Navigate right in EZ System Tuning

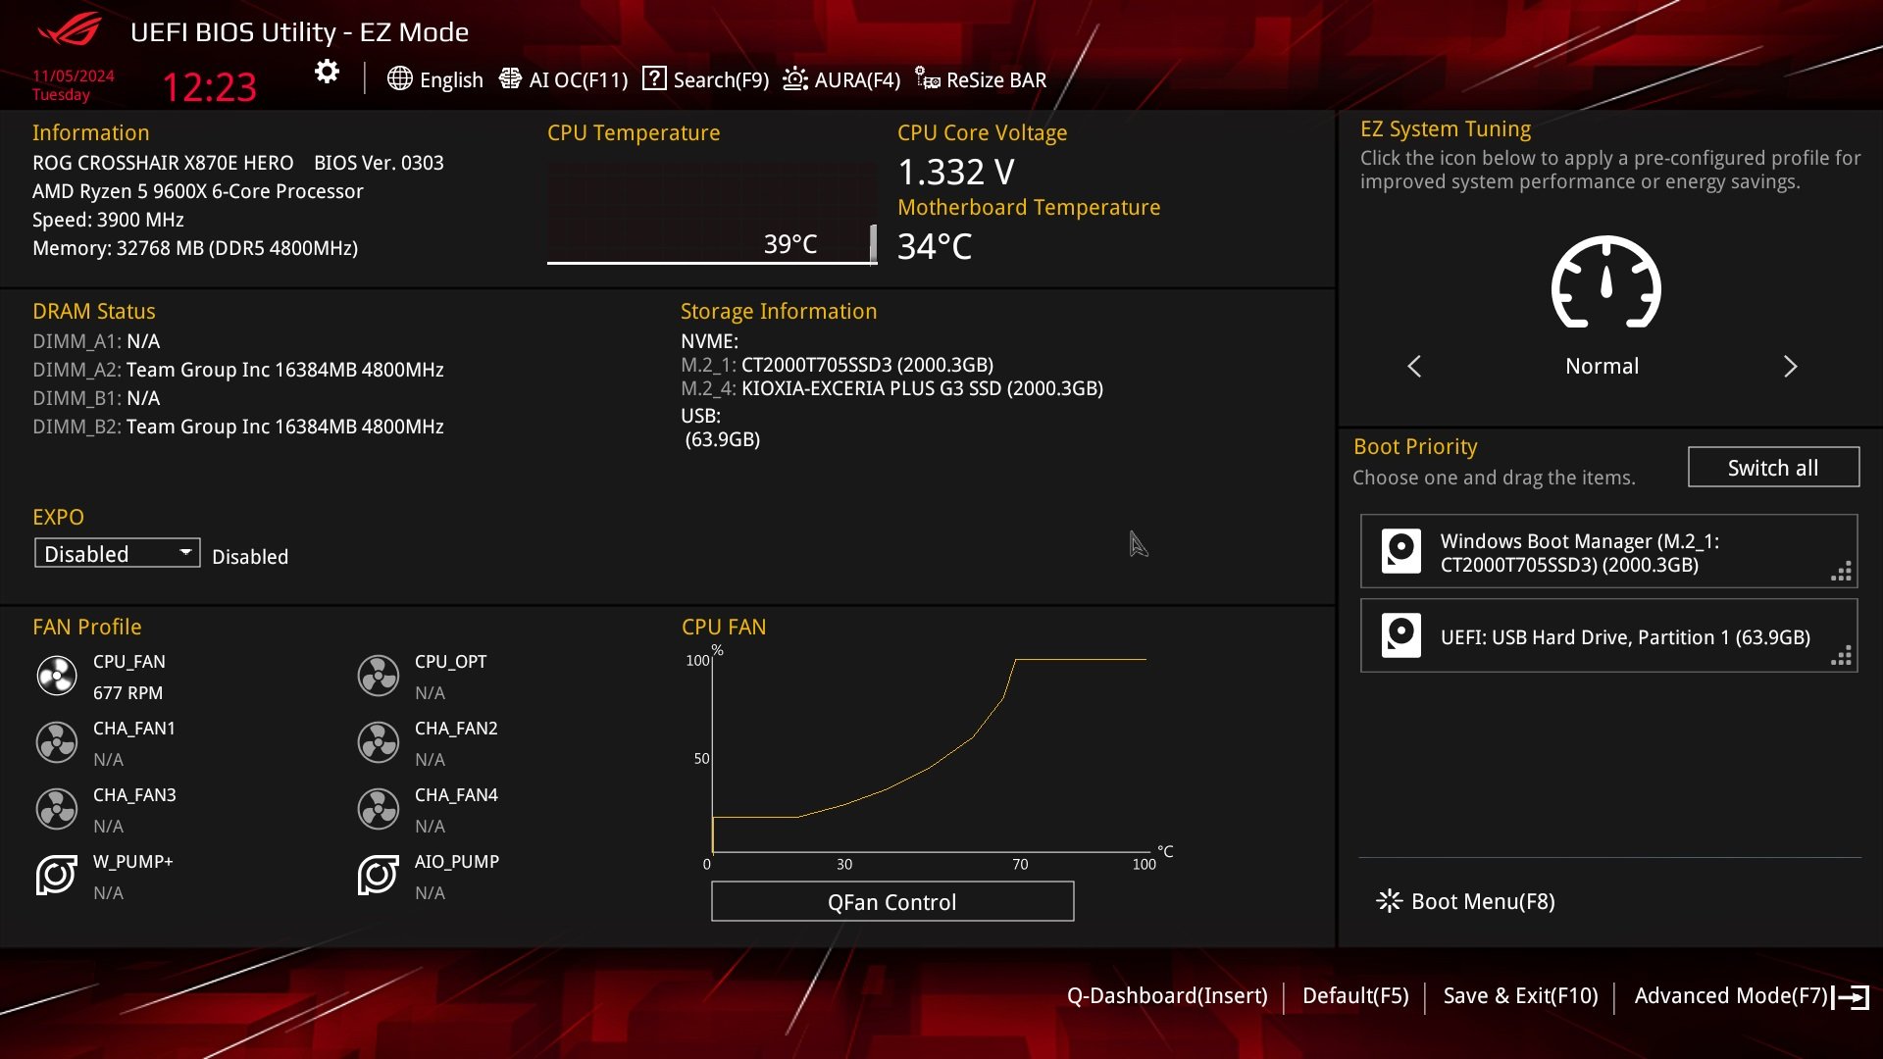(1790, 366)
